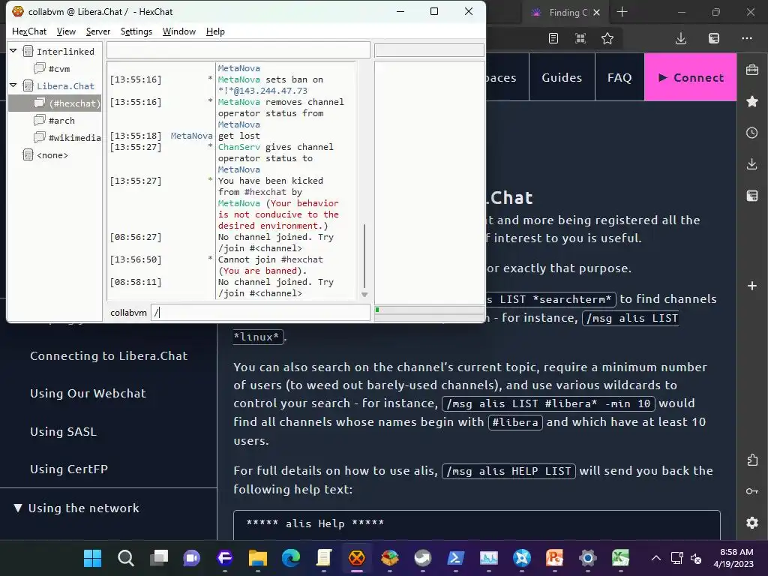This screenshot has width=768, height=576.
Task: Click the chat log scrollbar thumb
Action: pos(364,256)
